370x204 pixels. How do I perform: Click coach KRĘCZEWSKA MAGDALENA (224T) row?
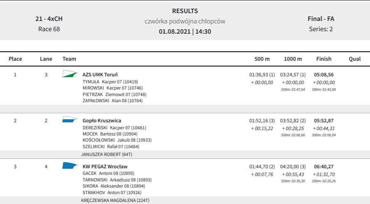tap(185, 200)
